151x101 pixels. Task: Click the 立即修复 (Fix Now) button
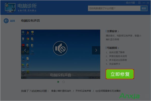pyautogui.click(x=120, y=74)
